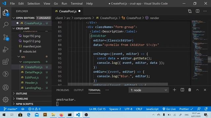Open the Search view in activity bar

(x=6, y=25)
